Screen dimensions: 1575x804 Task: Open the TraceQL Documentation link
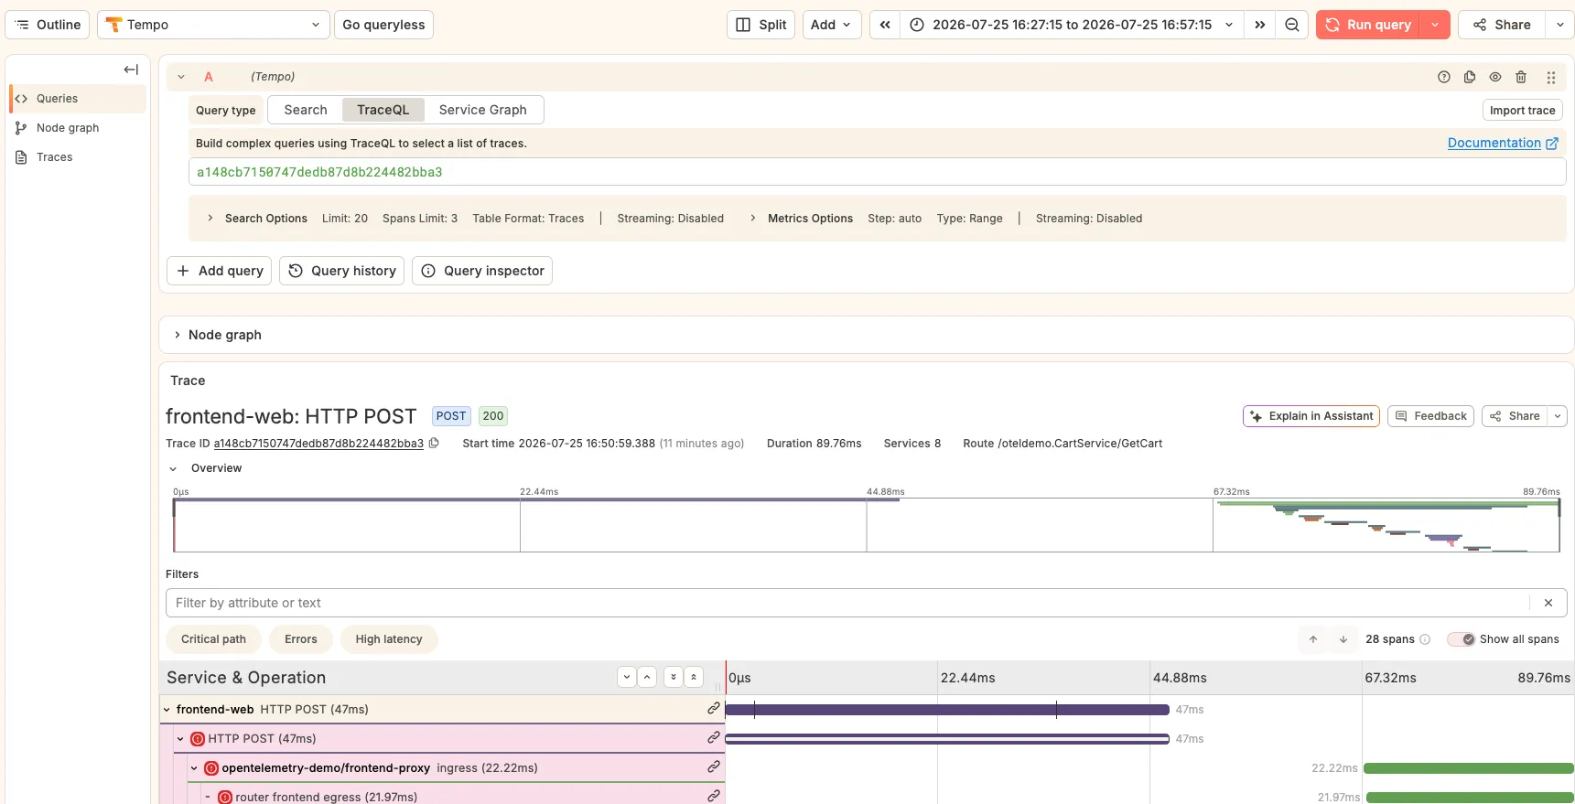1503,143
